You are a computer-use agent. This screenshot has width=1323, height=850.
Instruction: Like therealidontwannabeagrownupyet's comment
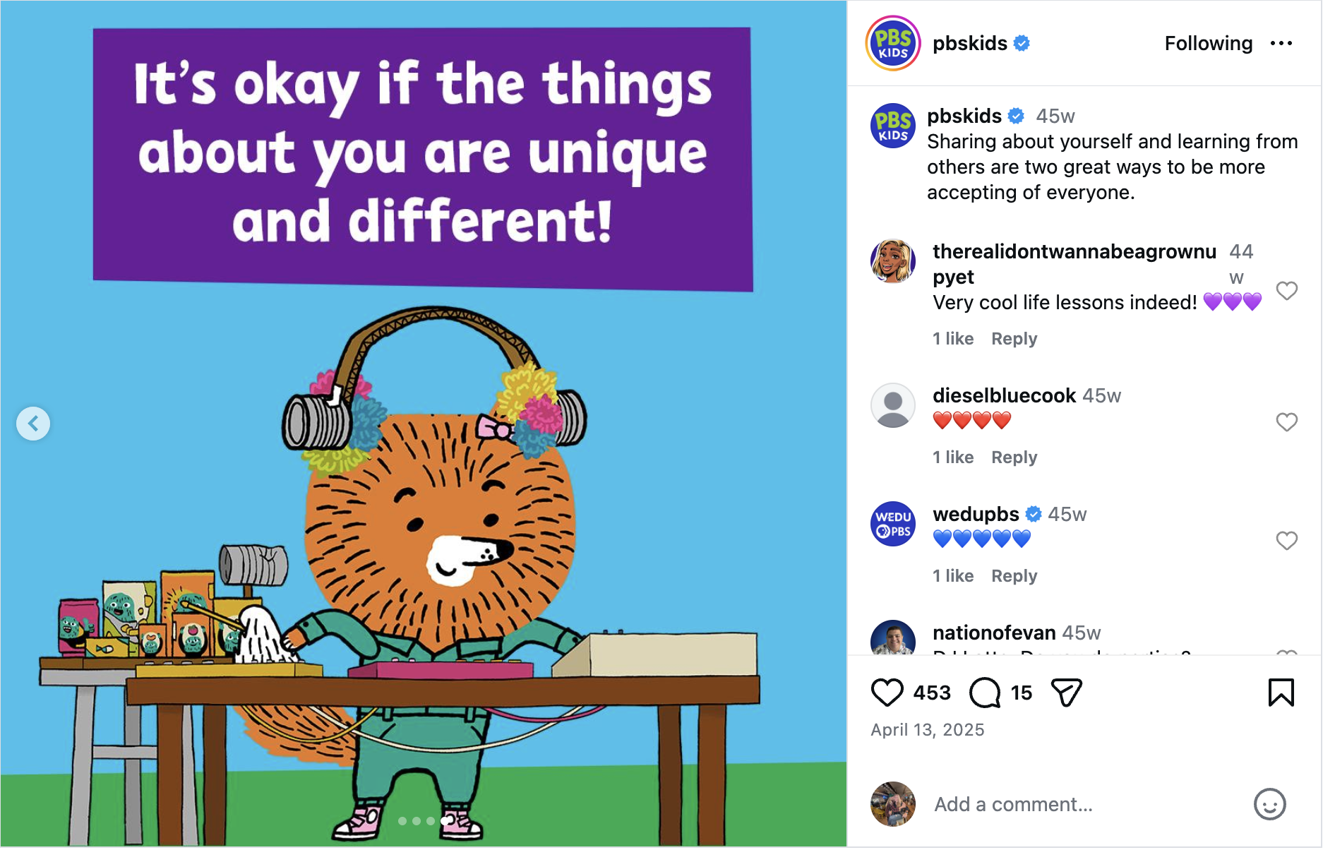click(x=1286, y=291)
